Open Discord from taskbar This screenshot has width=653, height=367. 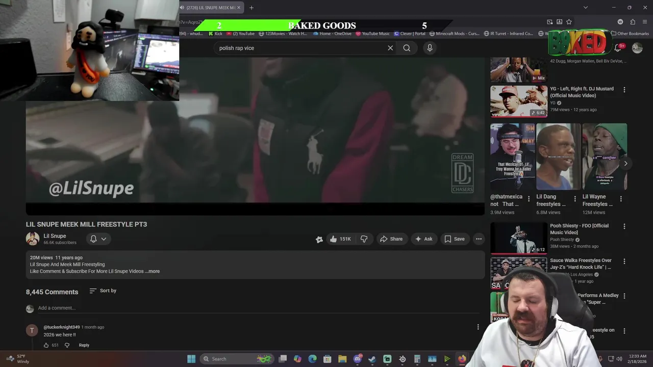357,359
